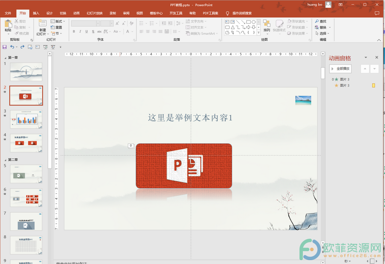Open the animation pane options dropdown arrow

(366, 57)
